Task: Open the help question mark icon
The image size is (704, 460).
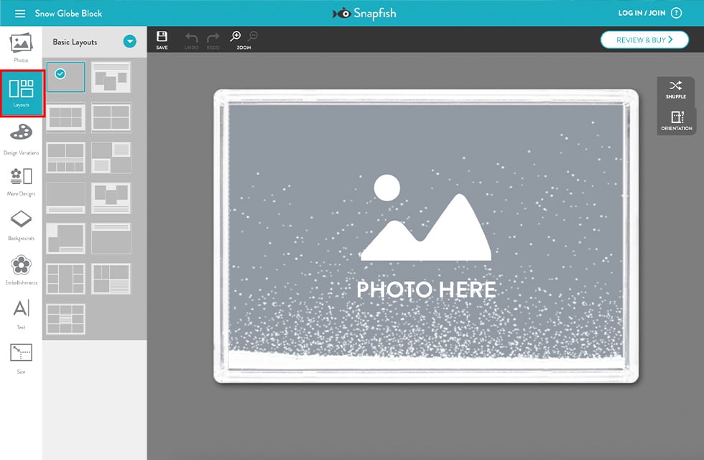Action: [x=676, y=14]
